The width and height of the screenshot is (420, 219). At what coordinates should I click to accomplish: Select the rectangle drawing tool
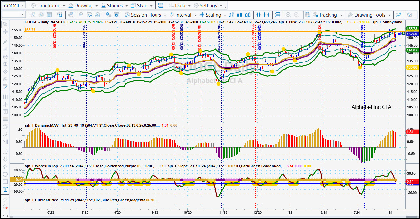click(5, 182)
